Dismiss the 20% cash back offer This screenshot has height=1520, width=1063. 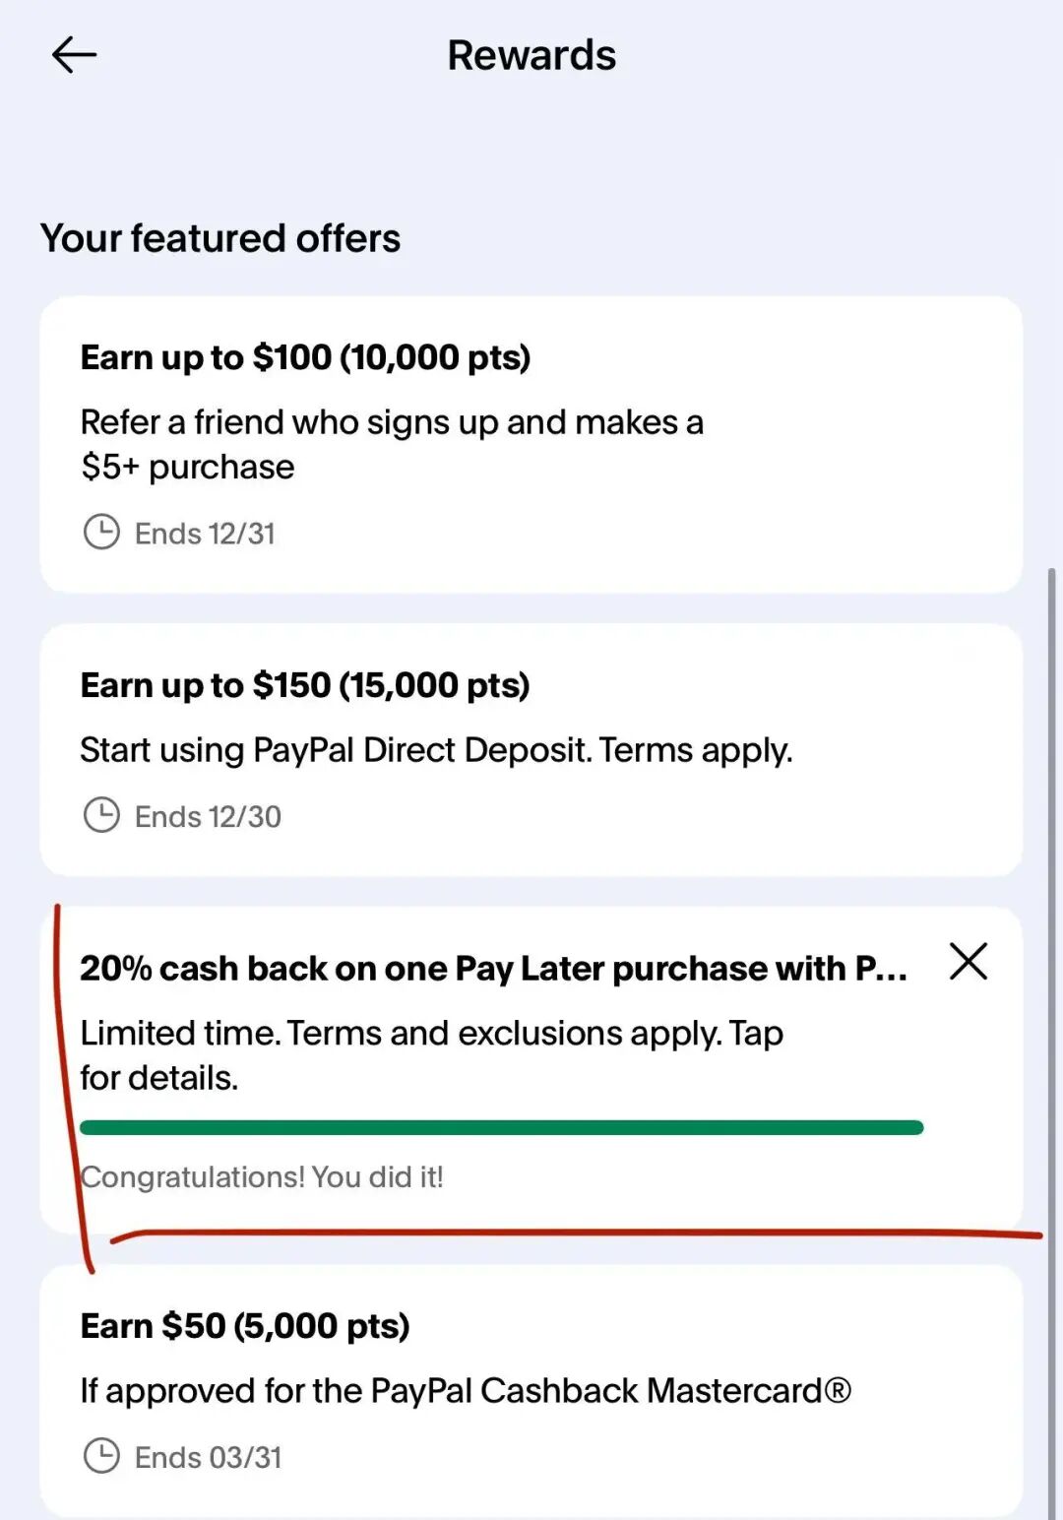tap(968, 962)
